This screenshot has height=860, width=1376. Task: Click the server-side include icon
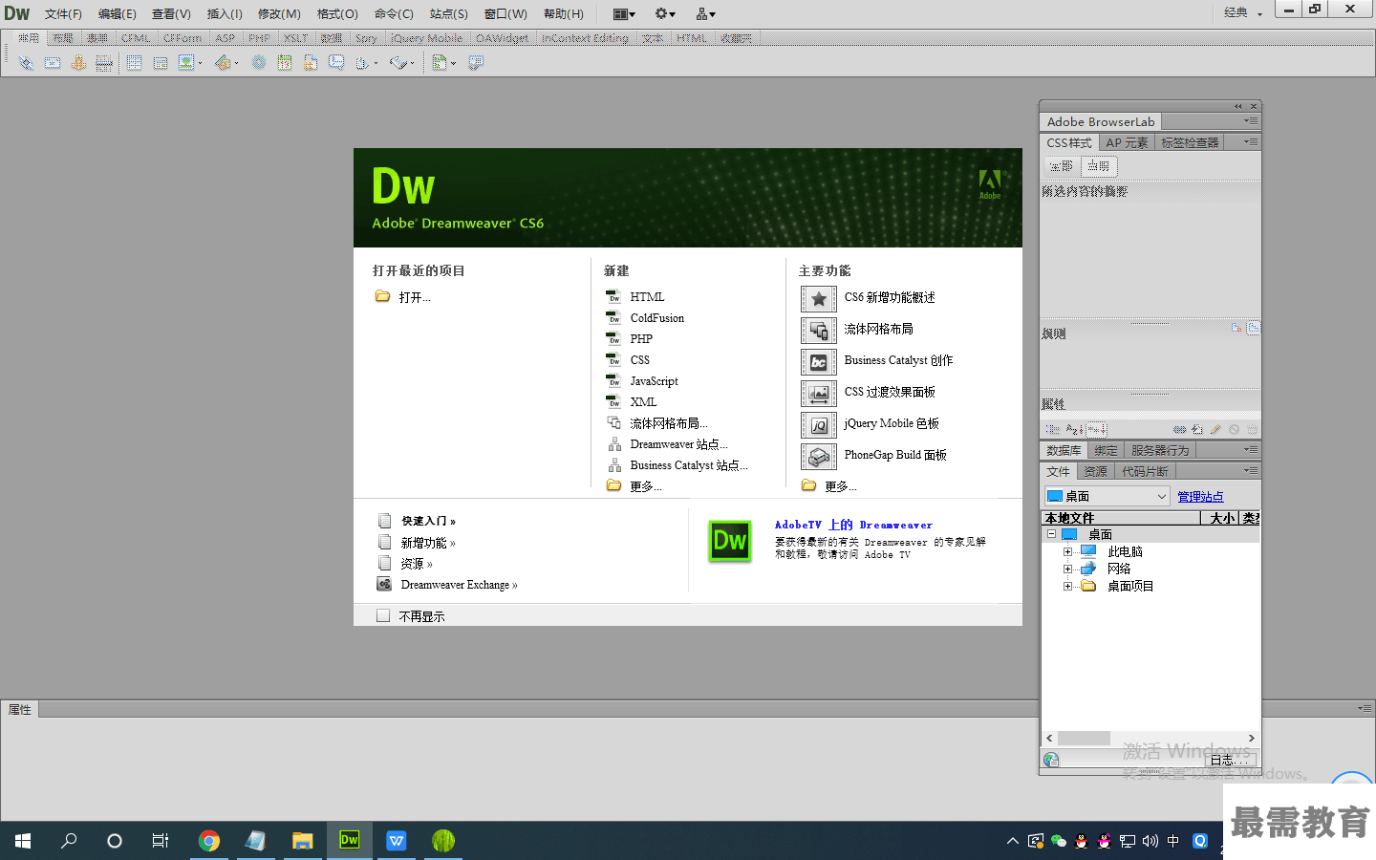(311, 63)
